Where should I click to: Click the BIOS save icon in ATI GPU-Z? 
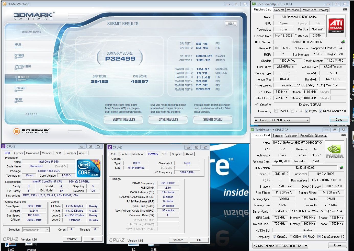[343, 42]
